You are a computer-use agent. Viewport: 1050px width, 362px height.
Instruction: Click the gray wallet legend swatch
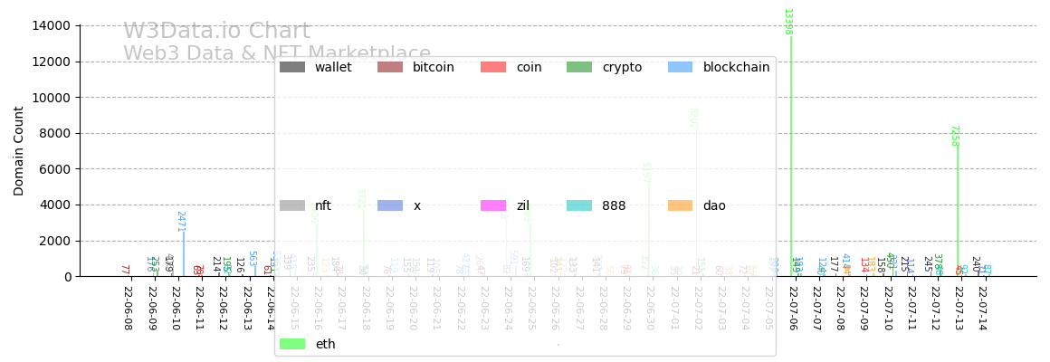[x=292, y=67]
